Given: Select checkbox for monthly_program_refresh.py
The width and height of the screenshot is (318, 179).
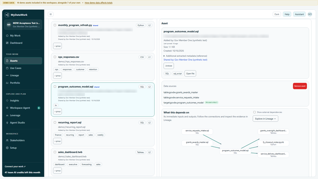Looking at the screenshot, I should click(x=55, y=25).
